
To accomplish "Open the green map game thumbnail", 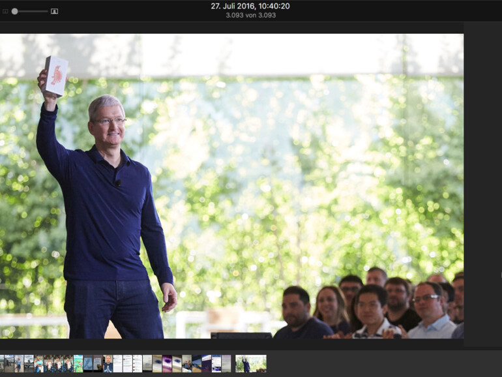I will (x=78, y=363).
